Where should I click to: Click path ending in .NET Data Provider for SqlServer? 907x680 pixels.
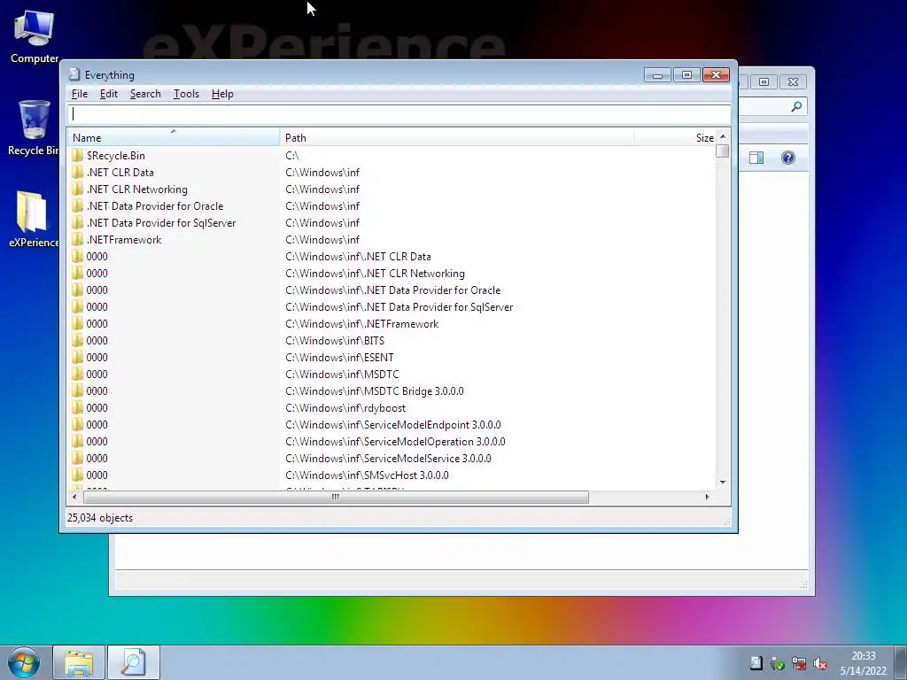coord(399,307)
